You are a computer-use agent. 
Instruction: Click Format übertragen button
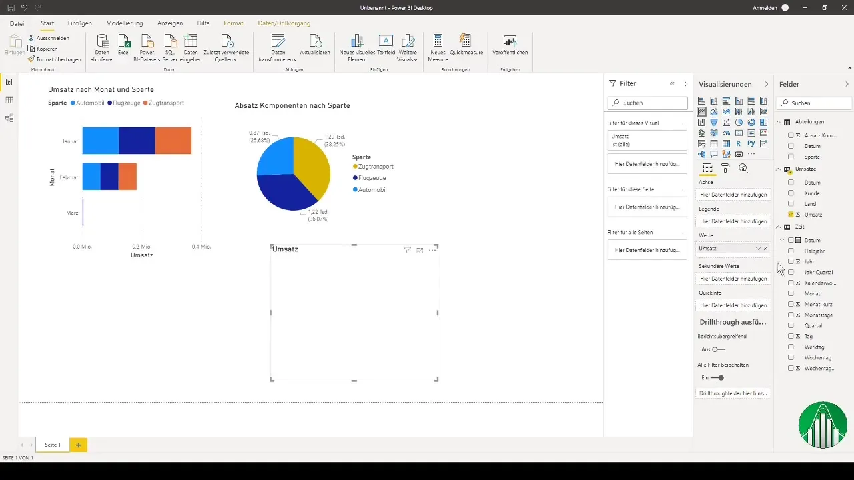click(x=55, y=59)
